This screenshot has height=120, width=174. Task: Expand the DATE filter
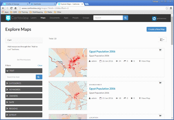(24, 102)
